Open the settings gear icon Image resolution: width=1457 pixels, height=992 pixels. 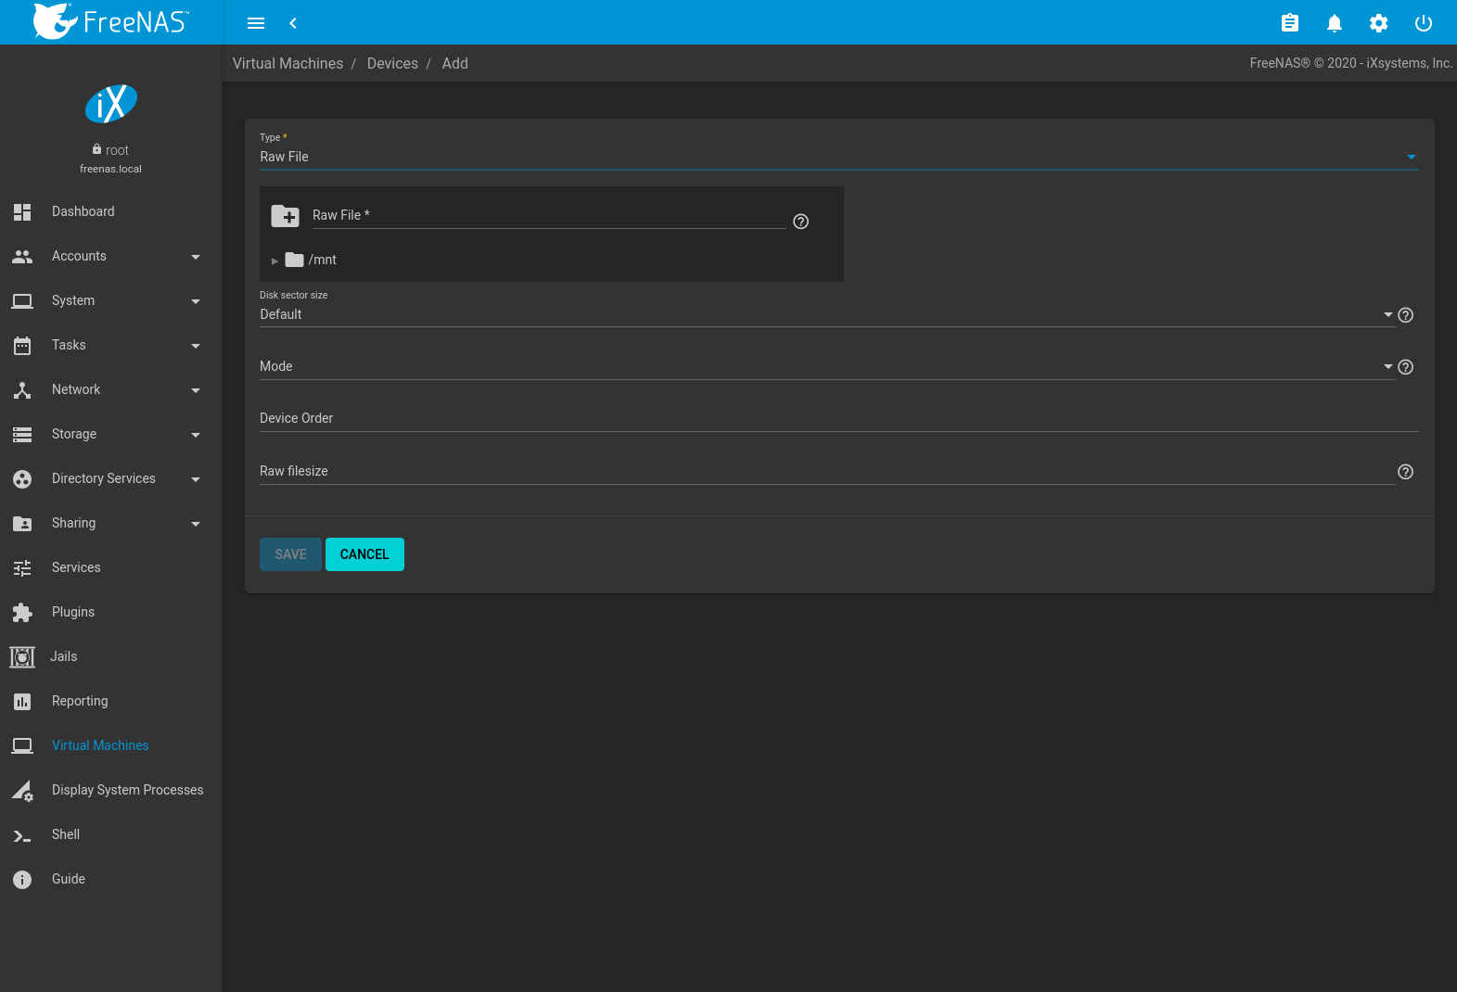pos(1378,23)
